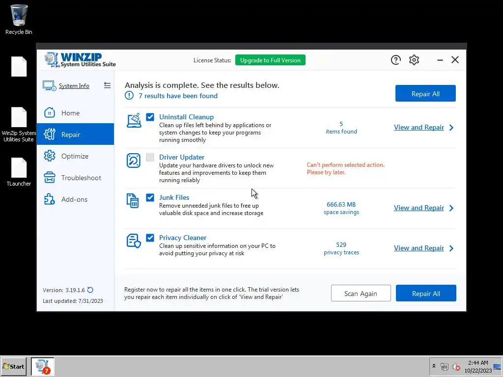Click the network tray icon
503x377 pixels.
click(444, 366)
